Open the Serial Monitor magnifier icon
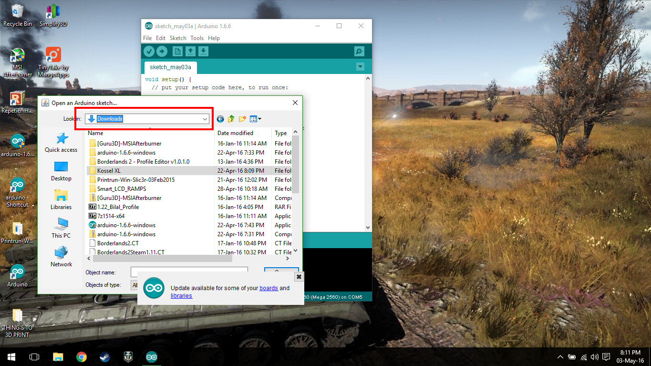 (360, 51)
